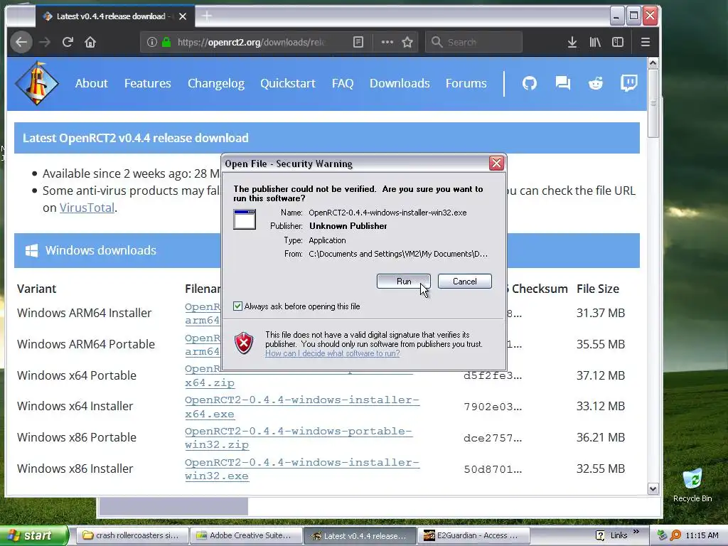Open the Features nav item

coord(148,83)
